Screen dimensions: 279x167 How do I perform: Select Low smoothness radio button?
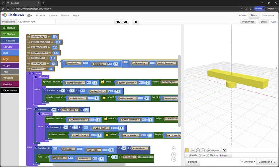click(x=199, y=155)
